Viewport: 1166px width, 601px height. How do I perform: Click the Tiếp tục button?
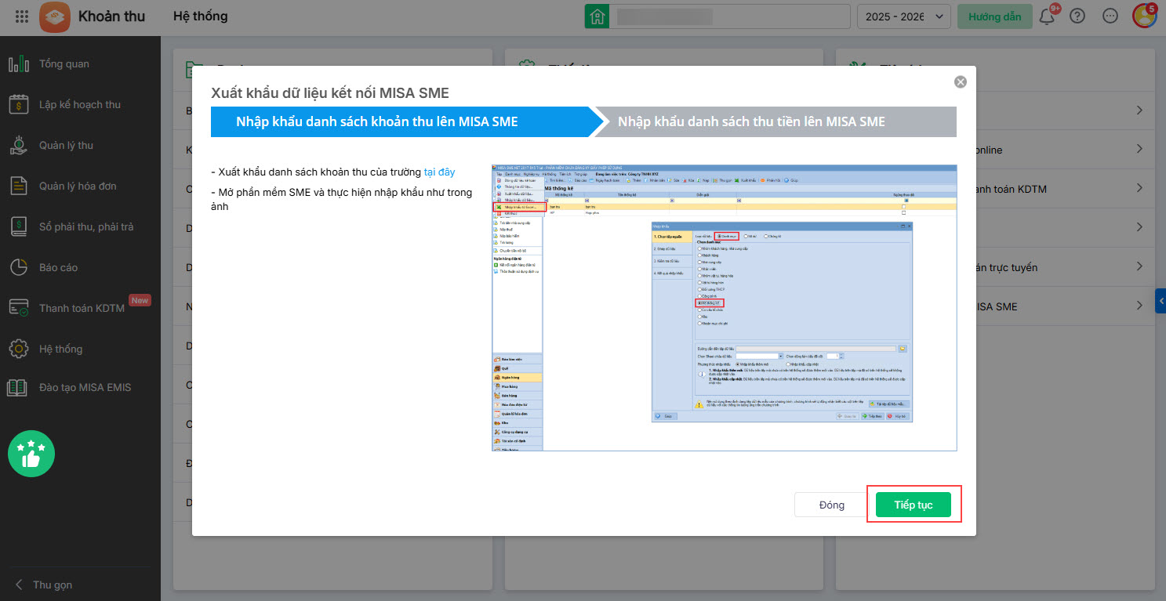tap(914, 505)
